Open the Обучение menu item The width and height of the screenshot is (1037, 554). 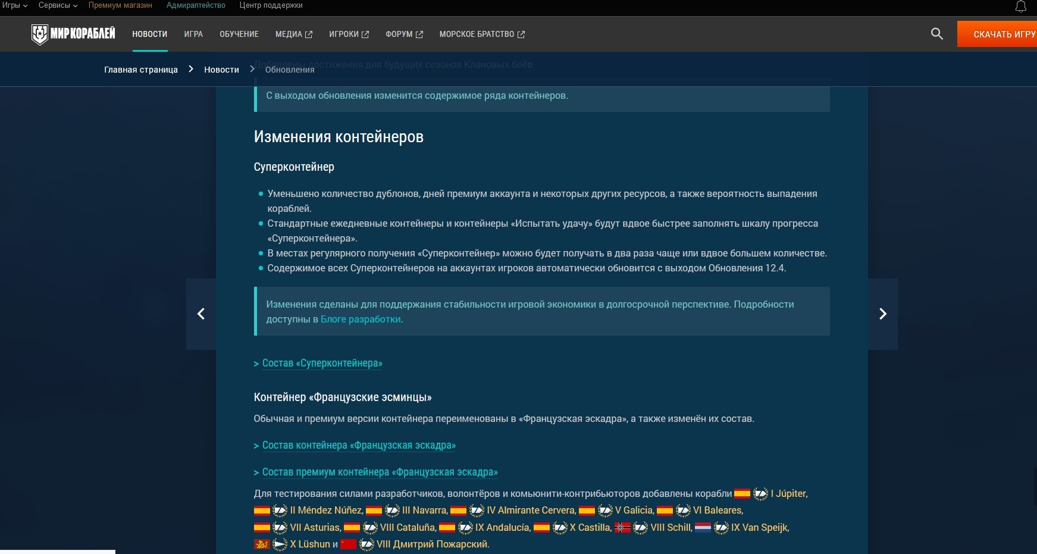[239, 34]
